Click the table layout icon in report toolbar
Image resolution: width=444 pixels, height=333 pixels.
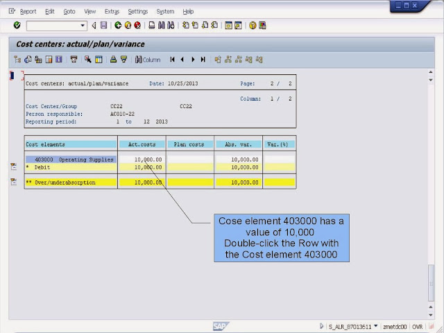click(99, 60)
